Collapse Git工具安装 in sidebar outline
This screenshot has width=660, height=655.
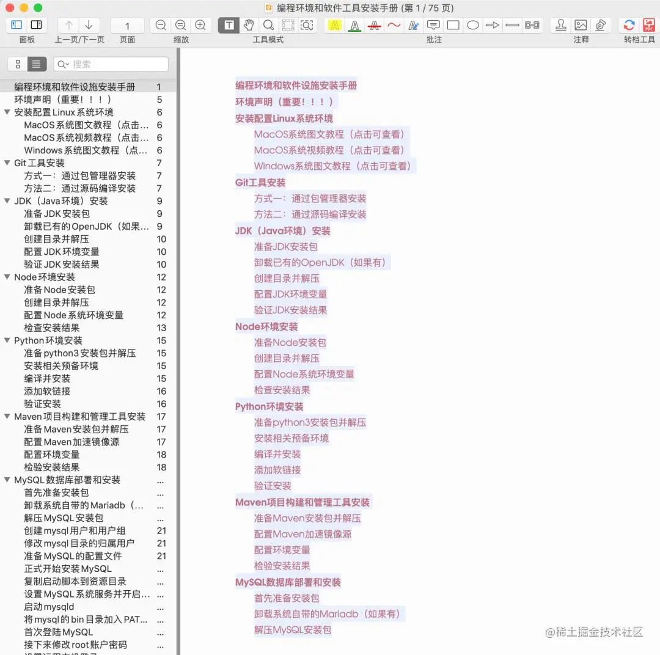[7, 163]
